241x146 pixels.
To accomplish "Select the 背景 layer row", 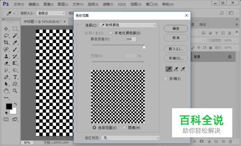I will pyautogui.click(x=213, y=57).
